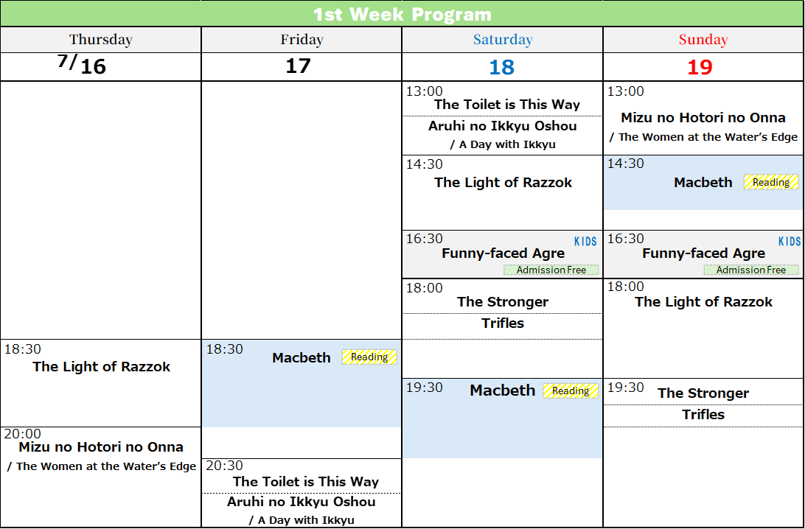Open Thursday 18:30 The Light of Razzok
805x529 pixels.
(101, 367)
